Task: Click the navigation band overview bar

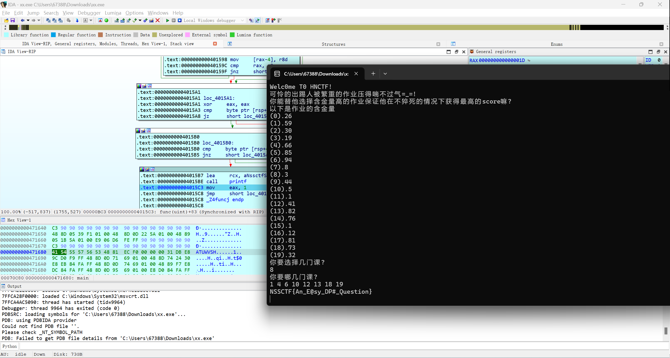Action: click(x=336, y=27)
